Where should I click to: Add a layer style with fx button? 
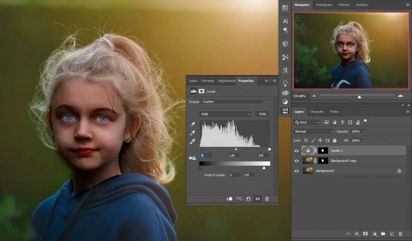point(357,234)
